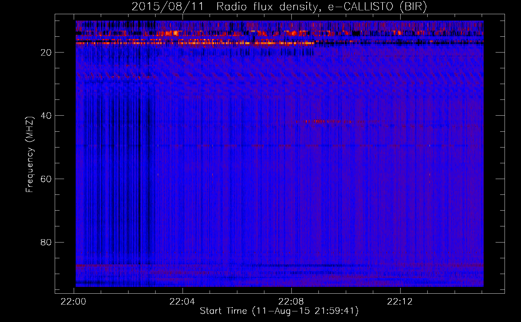Select the 40 MHz frequency tick label
521x322 pixels.
(46, 116)
